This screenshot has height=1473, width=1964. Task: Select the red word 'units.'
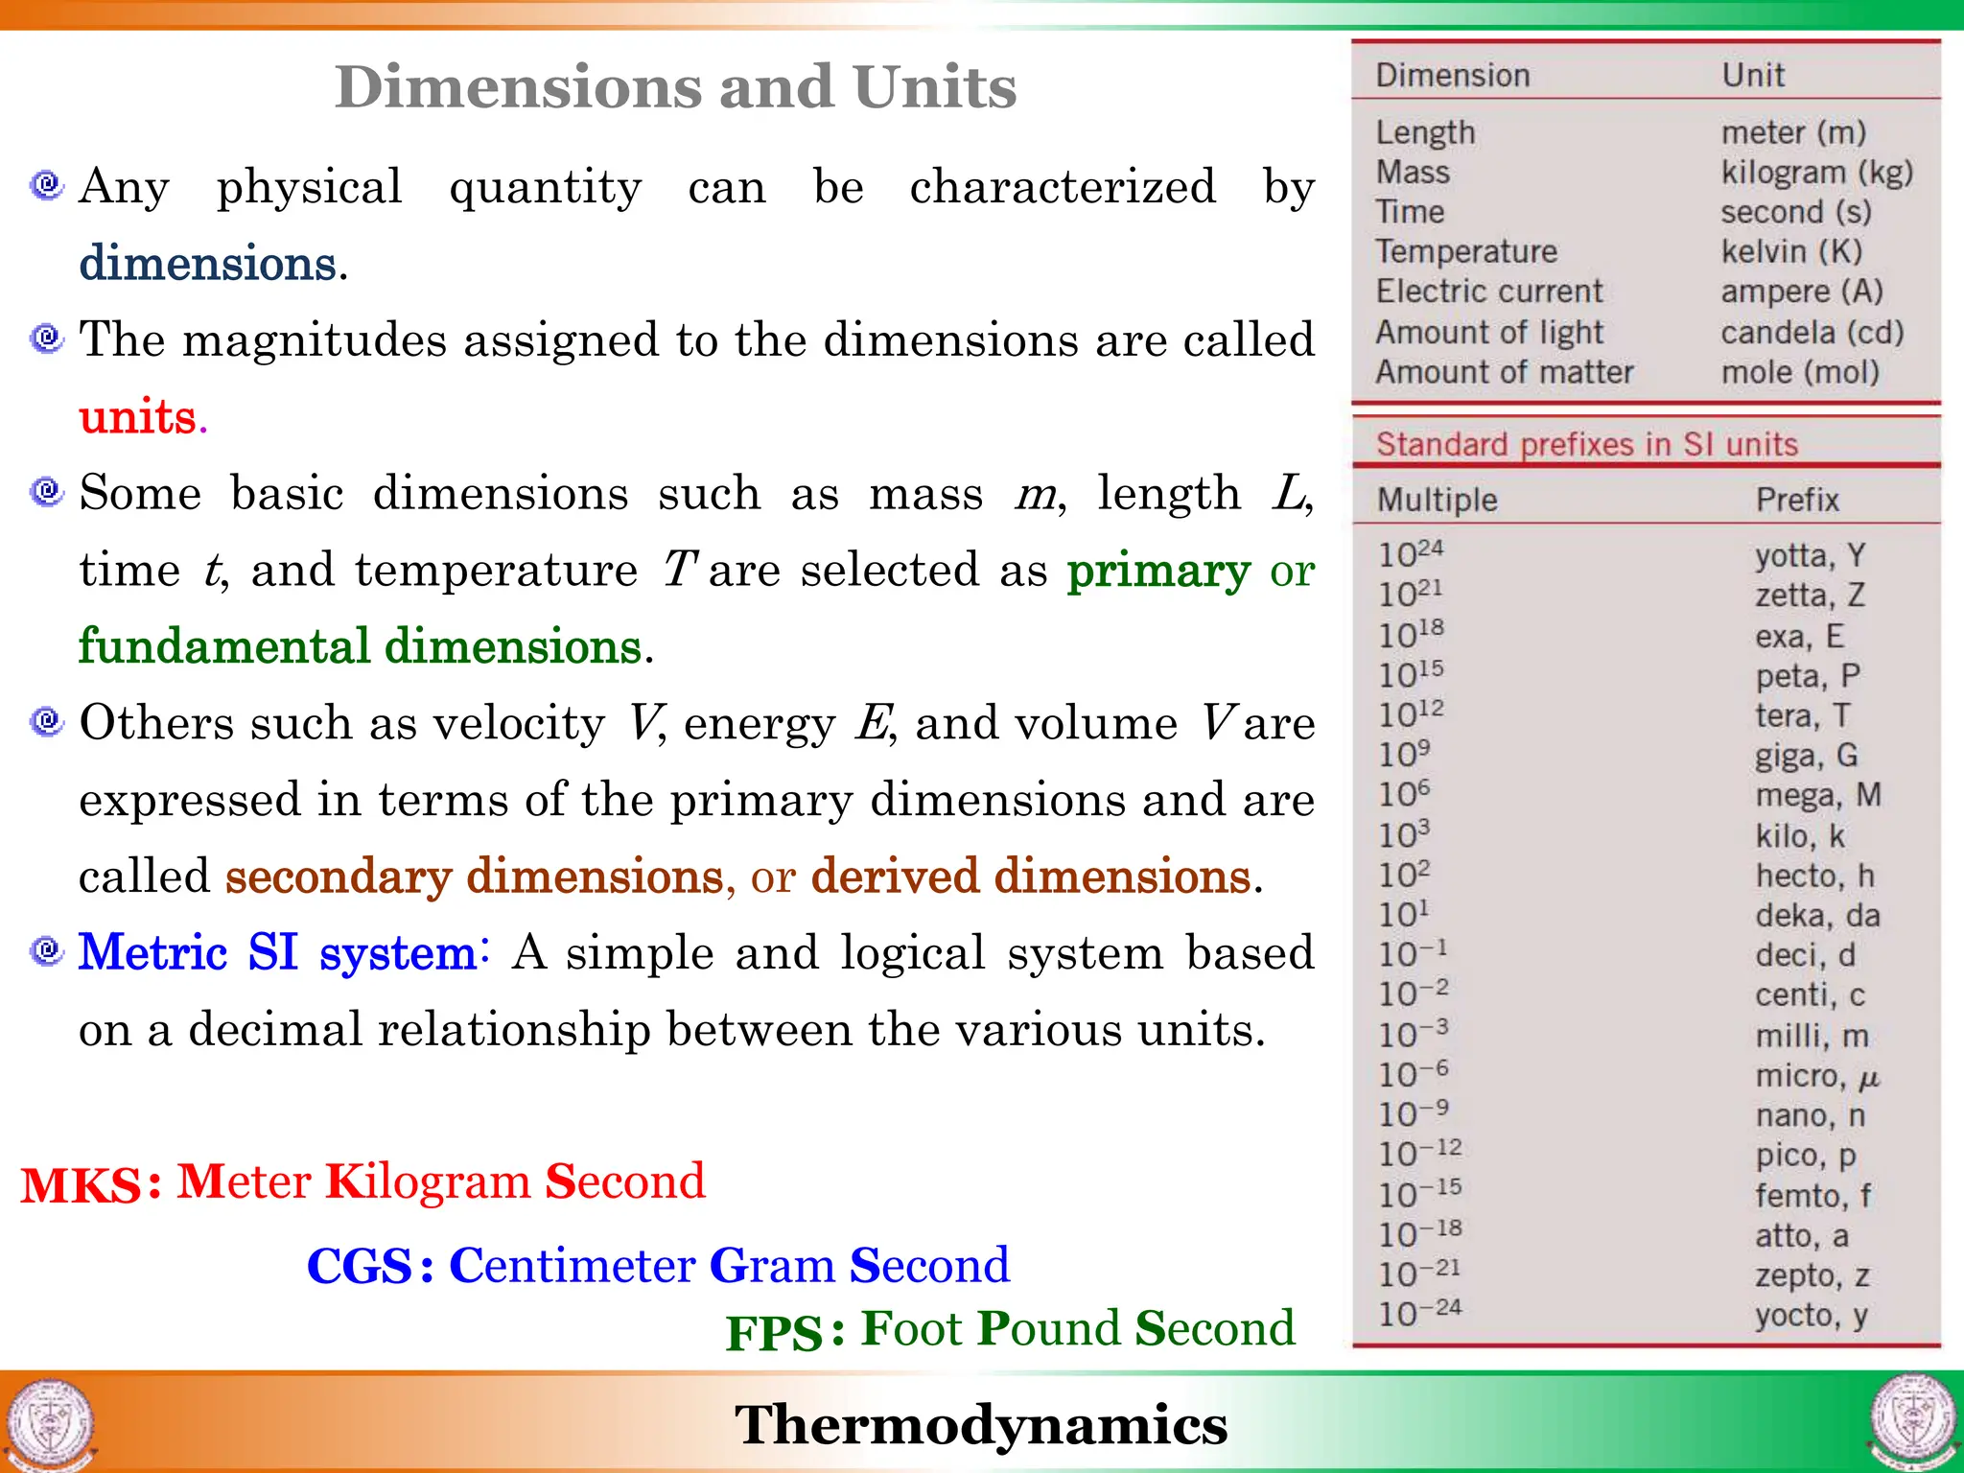143,416
